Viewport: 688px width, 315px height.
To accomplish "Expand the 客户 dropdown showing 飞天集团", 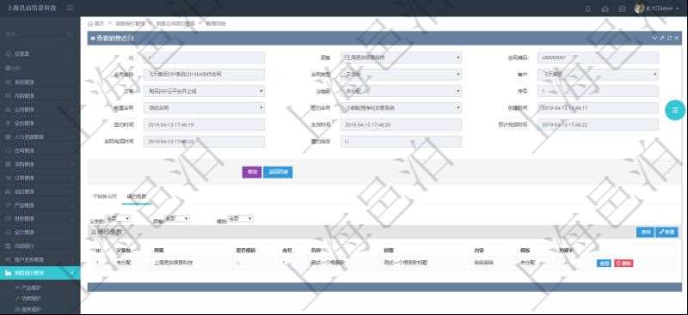I will click(x=598, y=75).
